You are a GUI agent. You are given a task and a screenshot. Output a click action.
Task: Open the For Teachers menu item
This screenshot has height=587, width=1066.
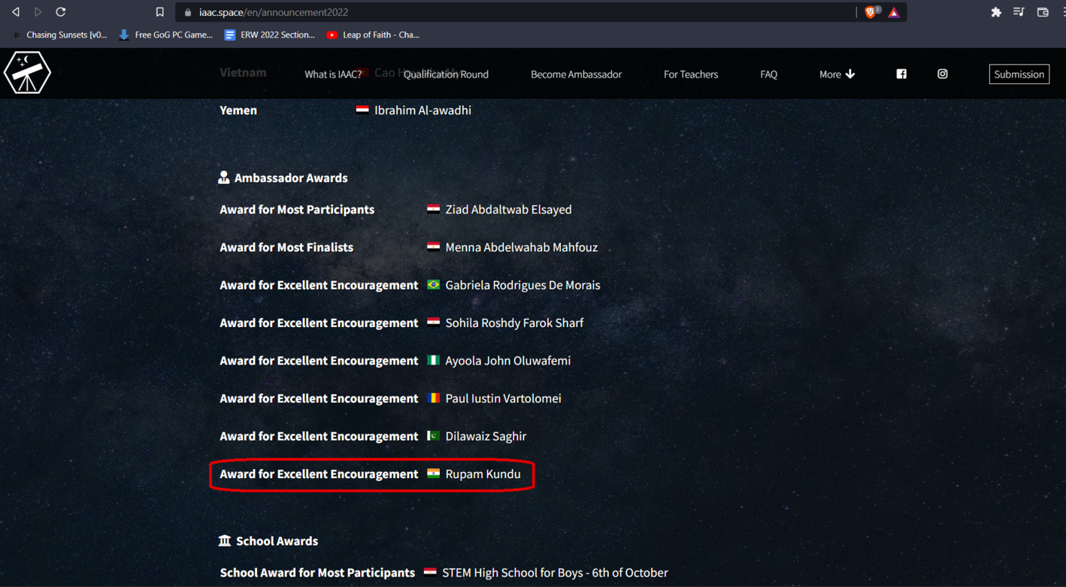(690, 74)
